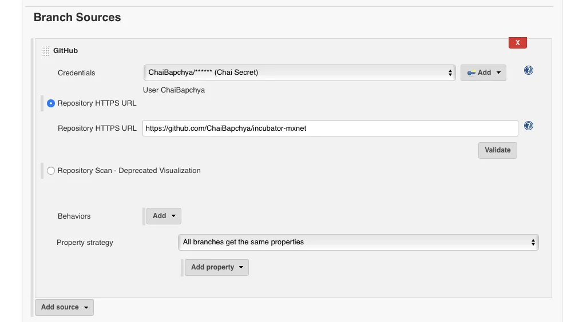Click the Behaviors label
The width and height of the screenshot is (563, 322).
(74, 216)
